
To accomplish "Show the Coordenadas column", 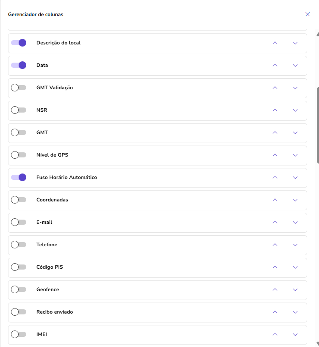I will tap(19, 200).
